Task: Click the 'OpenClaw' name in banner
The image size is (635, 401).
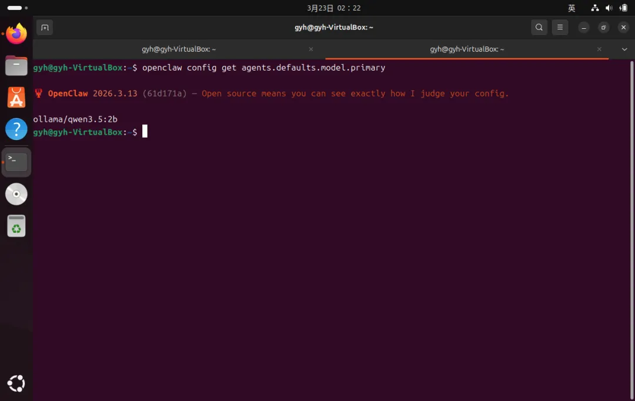Action: (x=68, y=93)
